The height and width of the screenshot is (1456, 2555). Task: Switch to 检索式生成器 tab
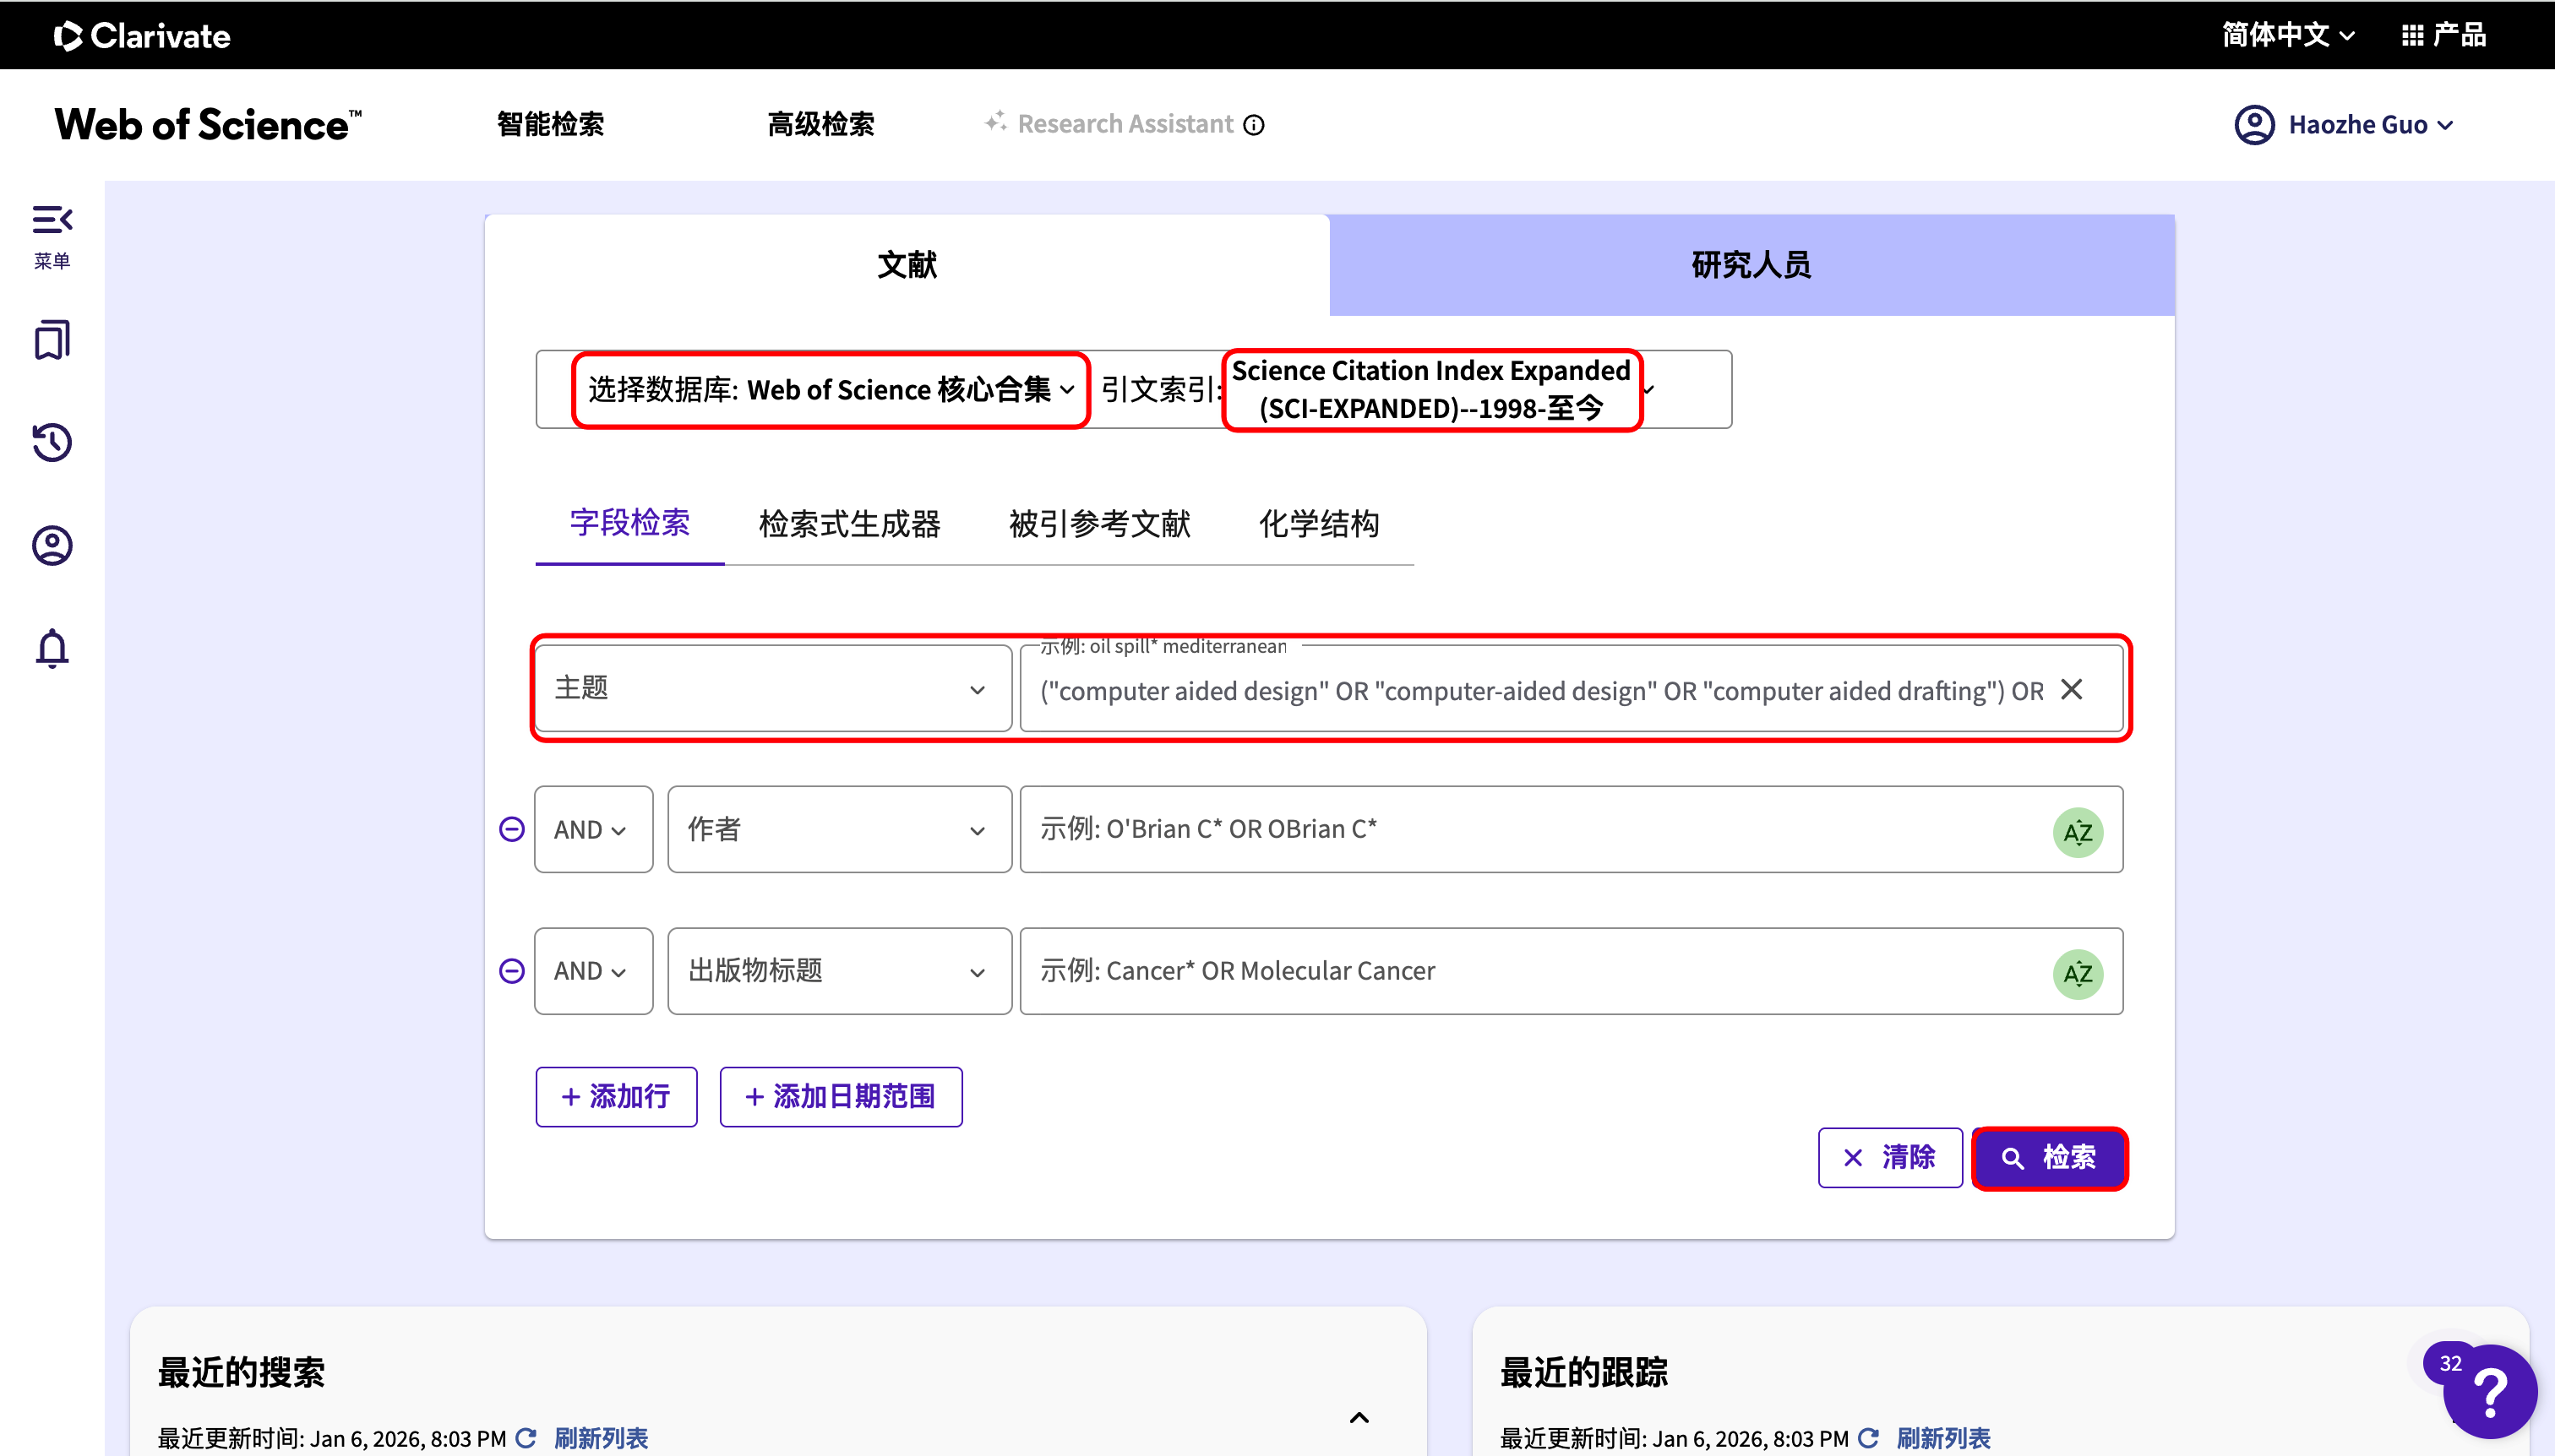[849, 524]
